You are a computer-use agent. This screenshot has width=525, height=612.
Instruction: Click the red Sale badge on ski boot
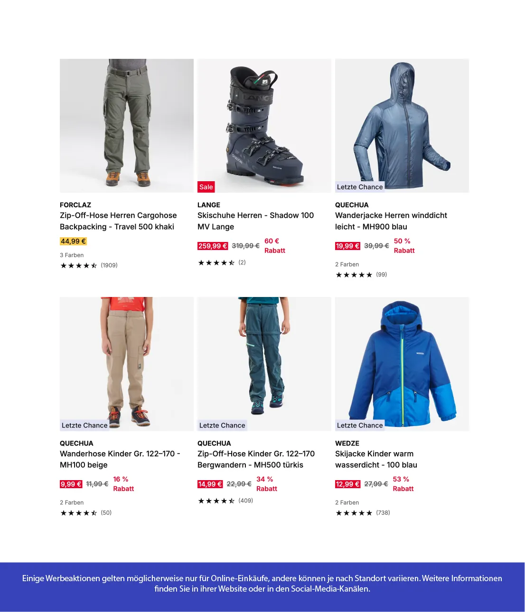click(x=206, y=187)
